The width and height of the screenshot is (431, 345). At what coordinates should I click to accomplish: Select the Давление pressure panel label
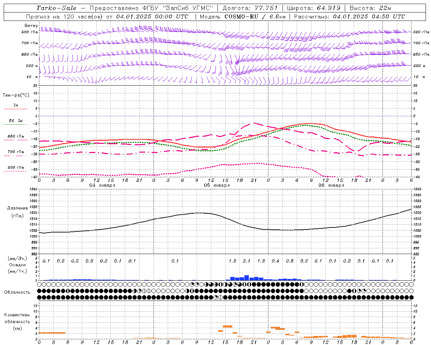click(x=17, y=208)
